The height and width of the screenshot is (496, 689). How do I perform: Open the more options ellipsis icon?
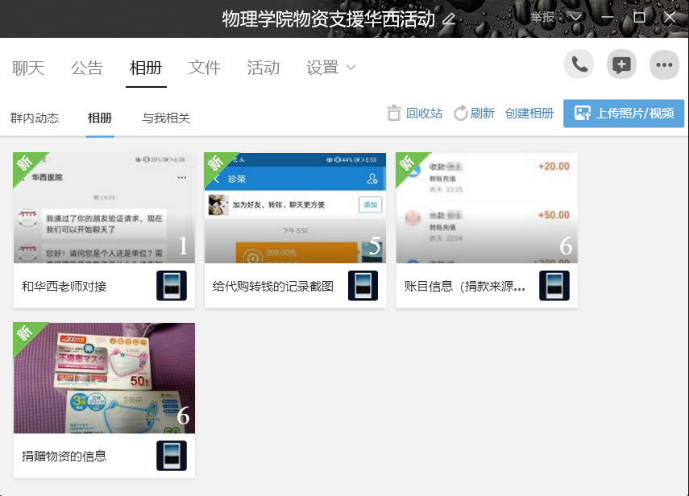(x=664, y=65)
